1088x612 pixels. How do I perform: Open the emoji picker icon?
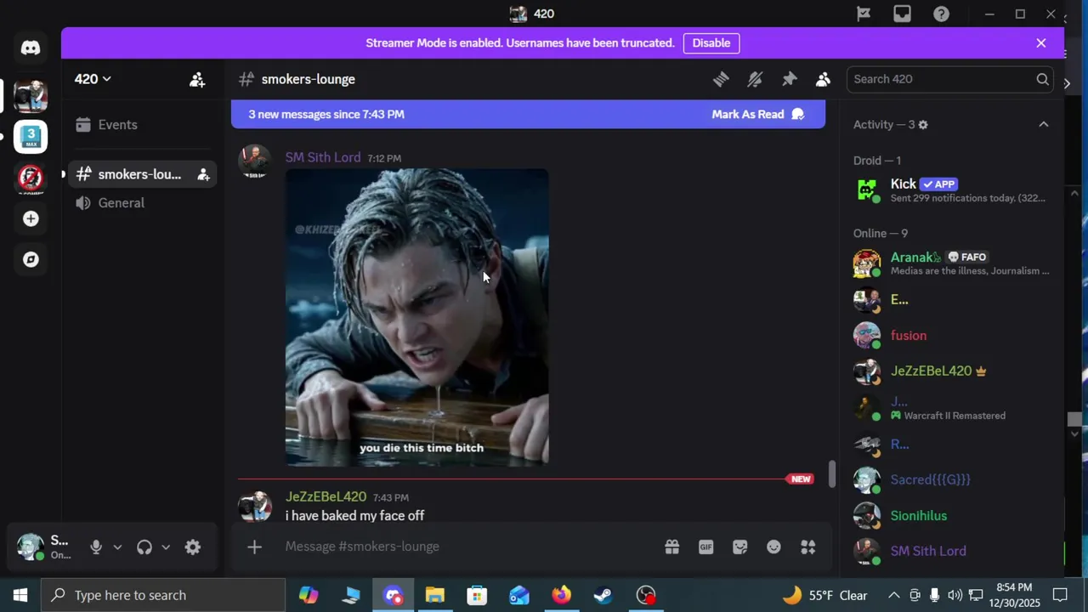coord(773,547)
